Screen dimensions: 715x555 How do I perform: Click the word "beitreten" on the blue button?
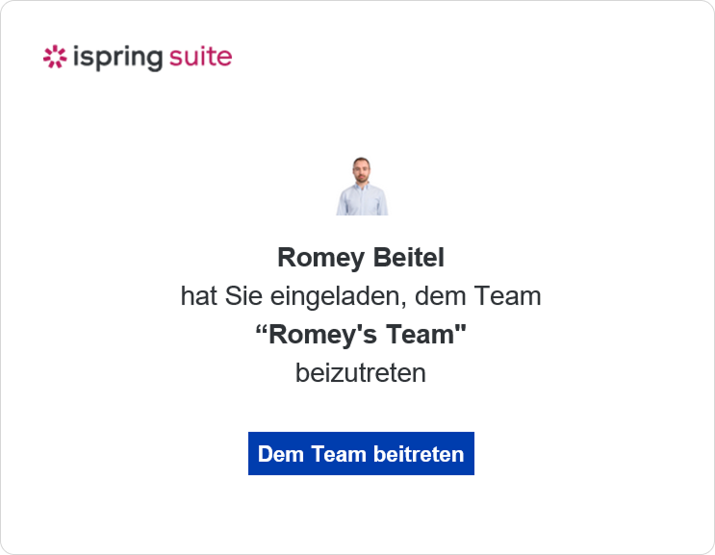coord(419,454)
